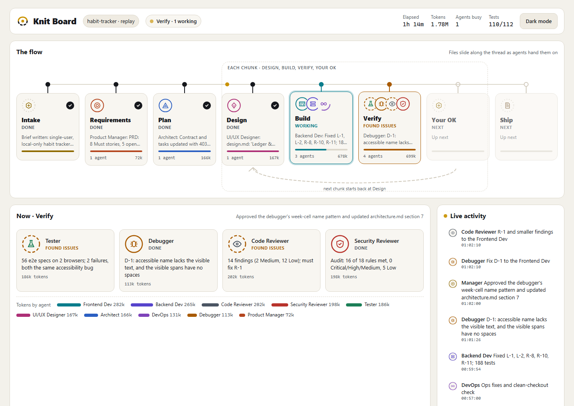Click the Debugger bug icon in Verify flow card

[x=381, y=104]
